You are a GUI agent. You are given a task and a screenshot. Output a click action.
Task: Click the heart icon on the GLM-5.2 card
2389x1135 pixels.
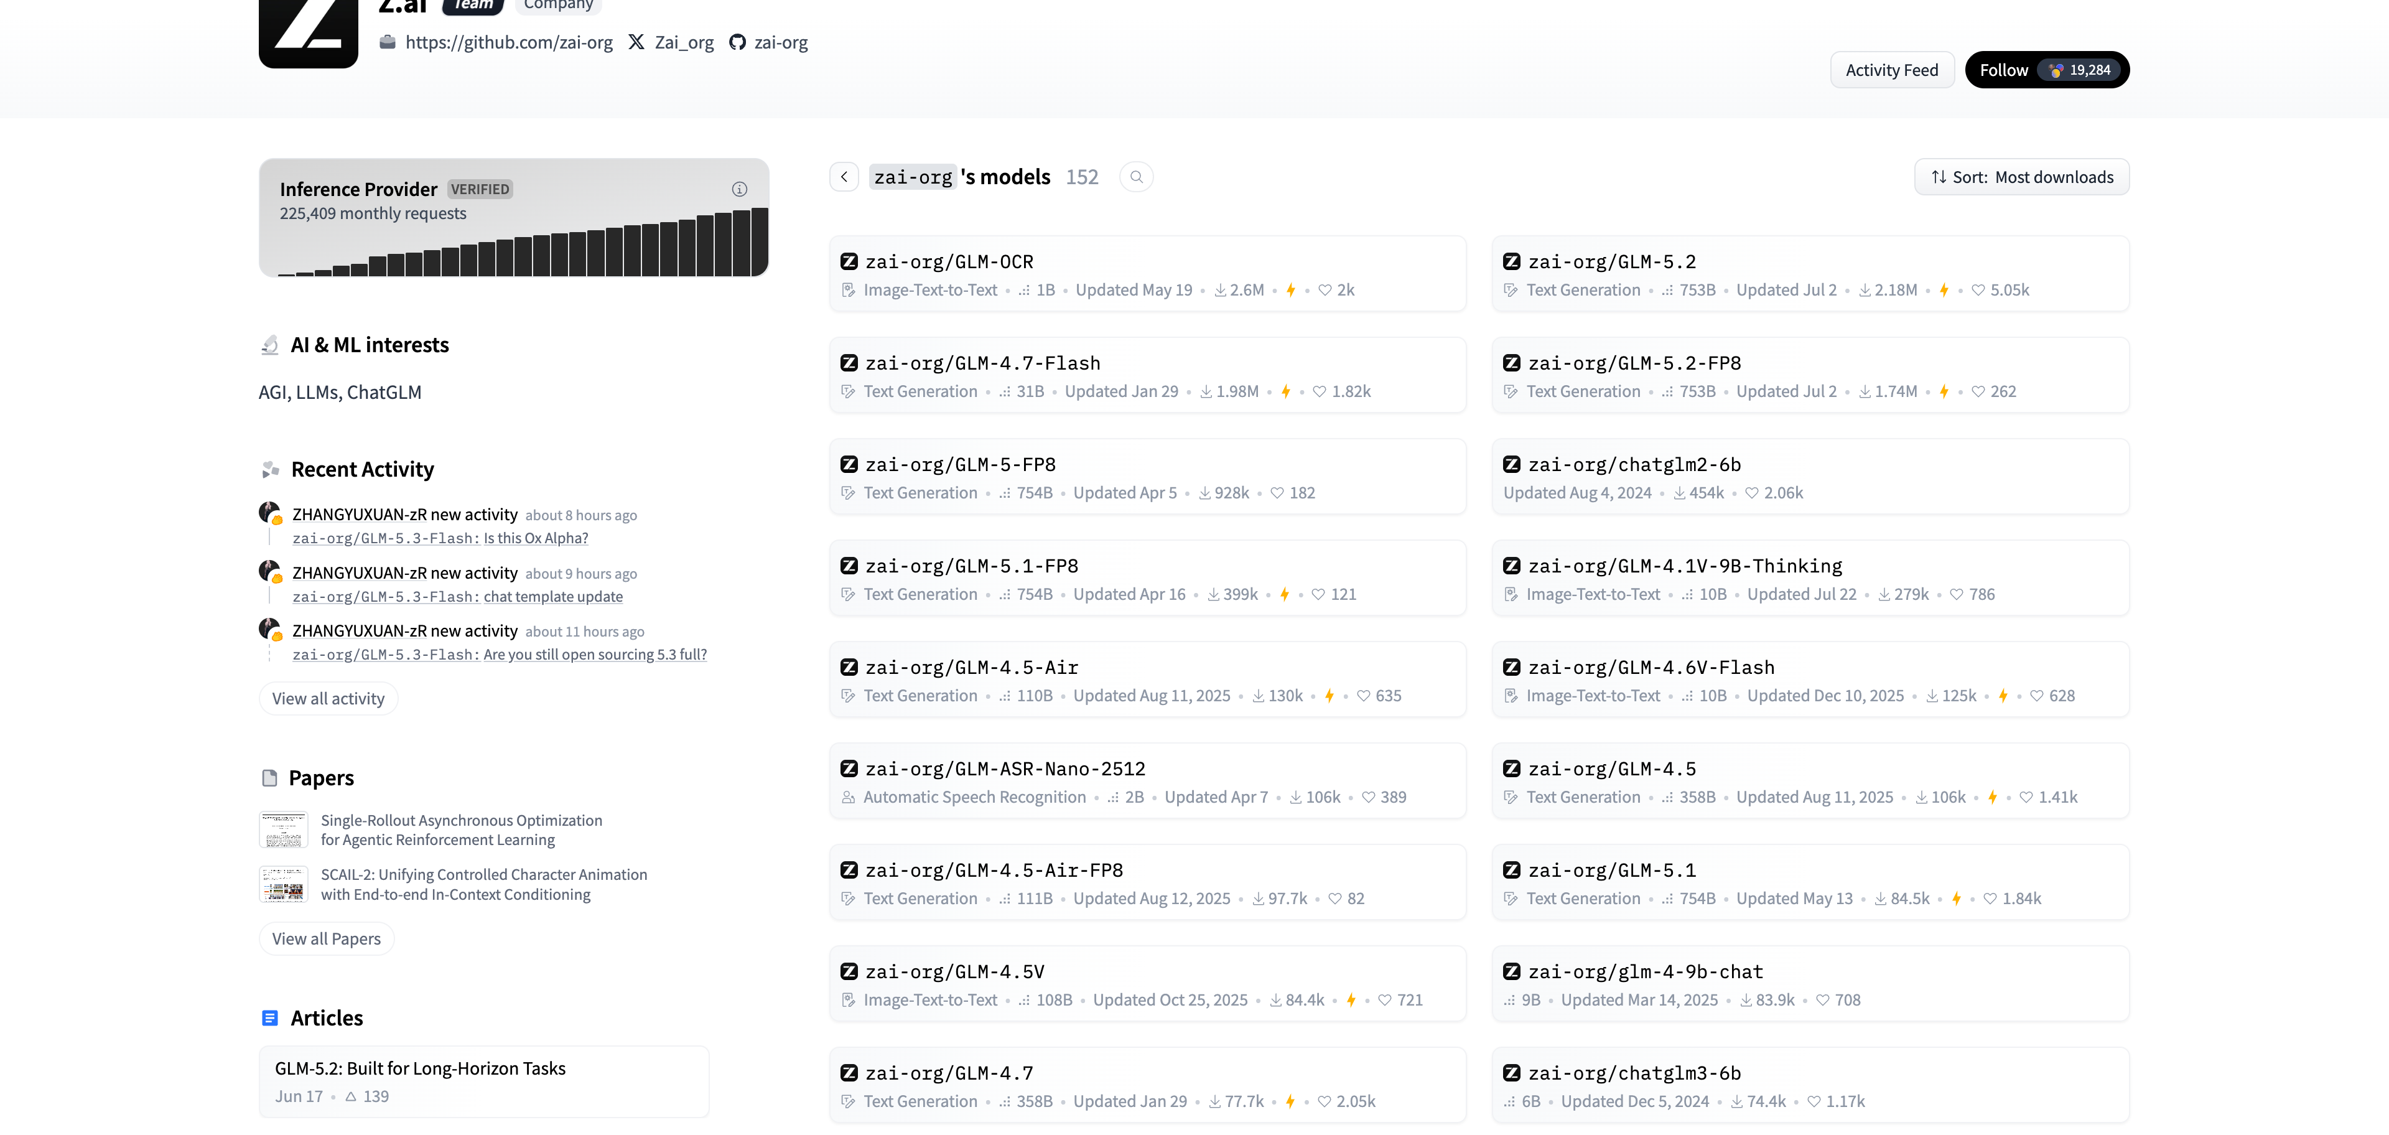point(1978,290)
